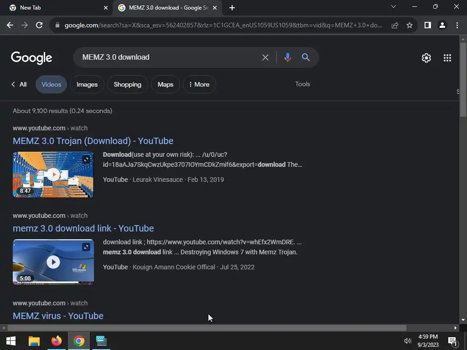Click the Leurak Vinesauce channel text
This screenshot has width=467, height=350.
pos(157,180)
